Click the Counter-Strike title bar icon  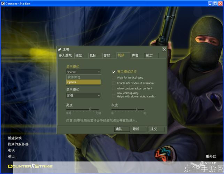(x=3, y=3)
